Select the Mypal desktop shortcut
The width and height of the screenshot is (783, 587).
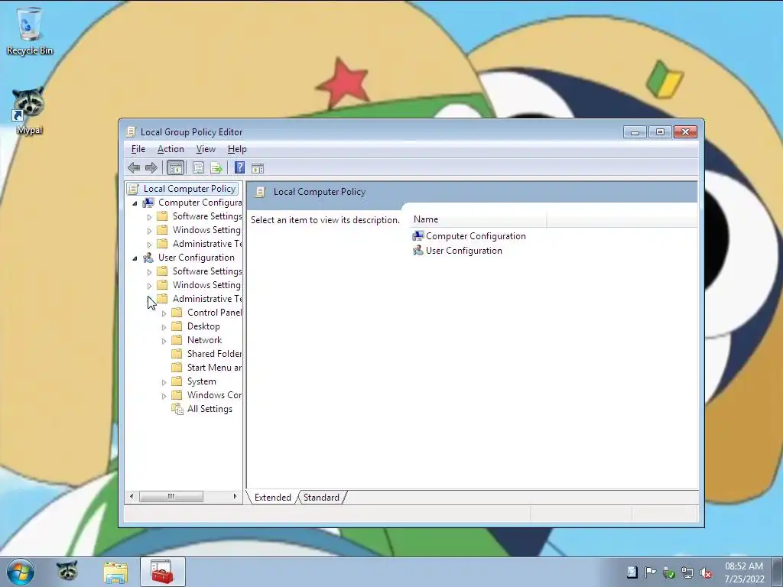[28, 111]
